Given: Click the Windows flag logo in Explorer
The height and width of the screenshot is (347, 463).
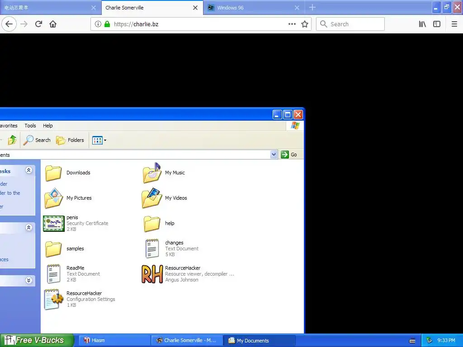Looking at the screenshot, I should coord(295,126).
